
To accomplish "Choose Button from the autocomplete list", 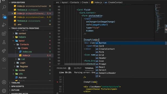I will tap(131, 43).
